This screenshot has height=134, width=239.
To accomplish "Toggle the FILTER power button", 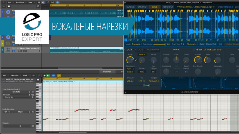I will point(194,50).
